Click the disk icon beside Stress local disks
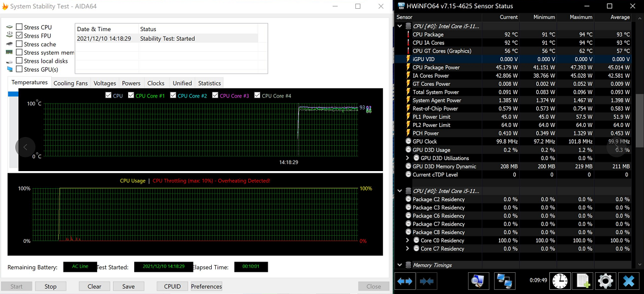 pos(9,61)
